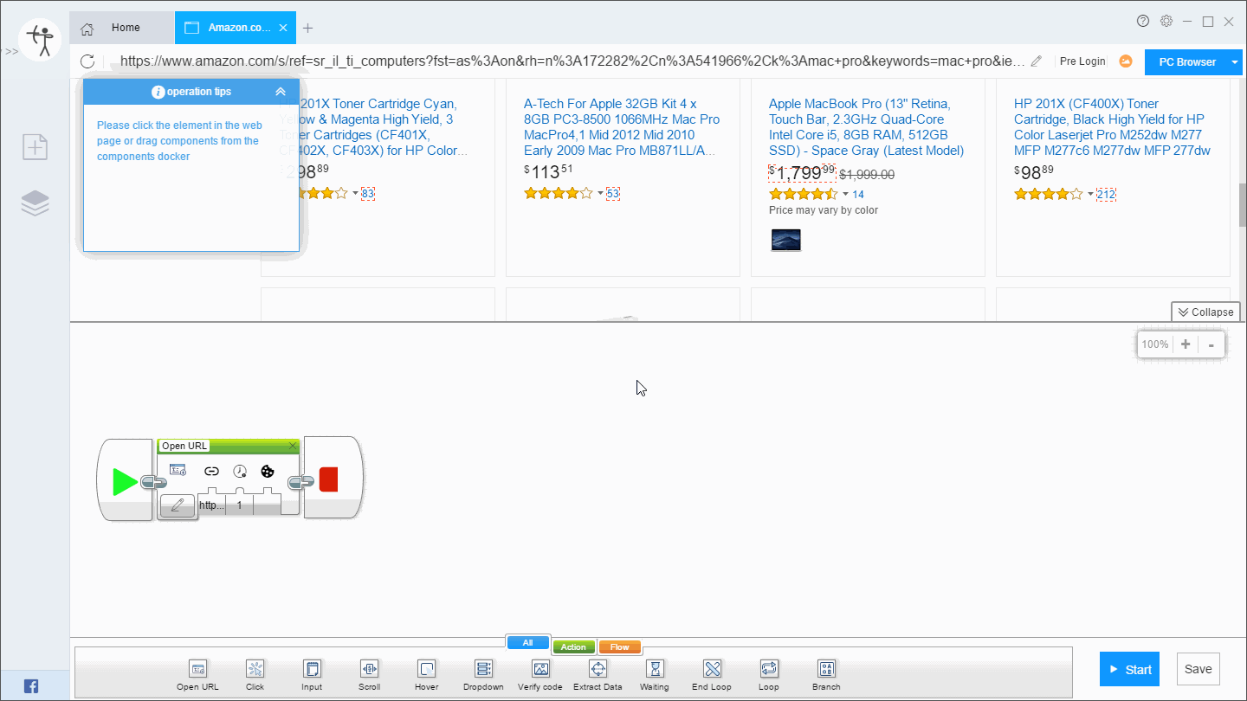
Task: Collapse the browser preview panel
Action: tap(1205, 312)
